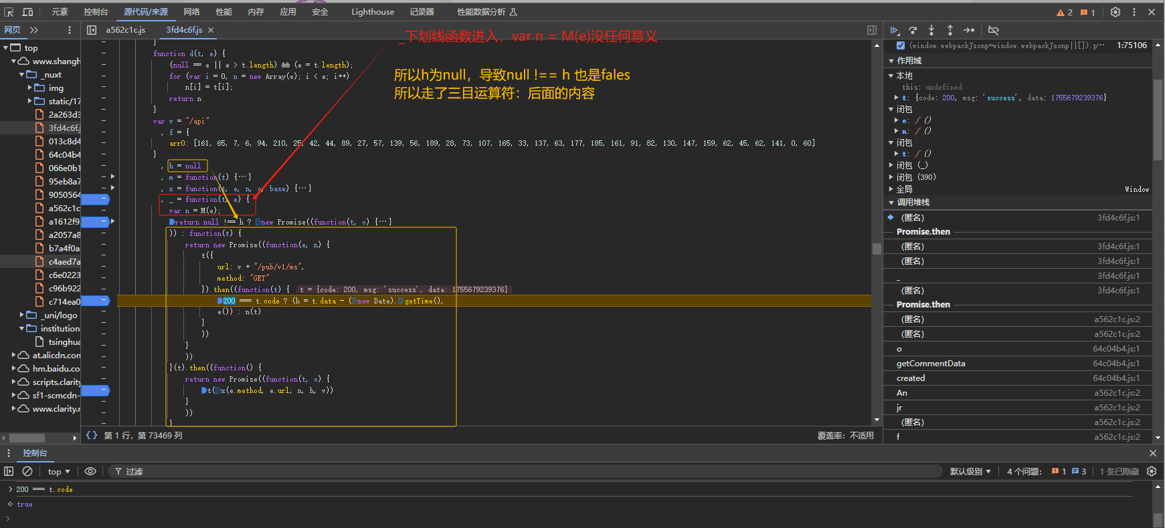
Task: Create live expression eye icon
Action: pos(90,471)
